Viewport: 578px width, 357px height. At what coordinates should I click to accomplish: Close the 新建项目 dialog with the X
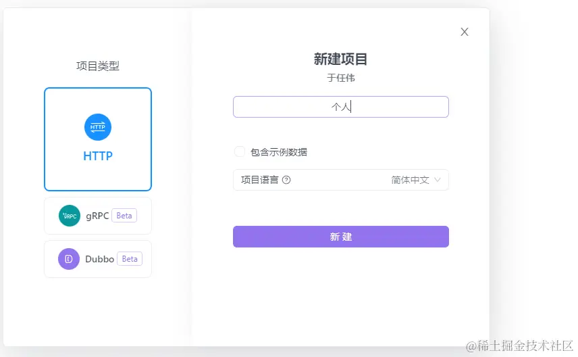(465, 32)
